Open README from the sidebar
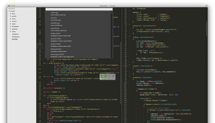Image resolution: width=215 pixels, height=123 pixels. point(15,39)
